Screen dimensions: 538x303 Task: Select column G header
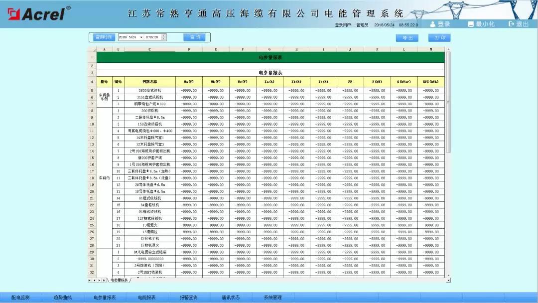point(269,49)
